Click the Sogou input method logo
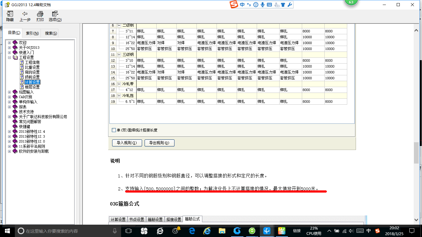Screen dimensions: 422x237 [234, 5]
